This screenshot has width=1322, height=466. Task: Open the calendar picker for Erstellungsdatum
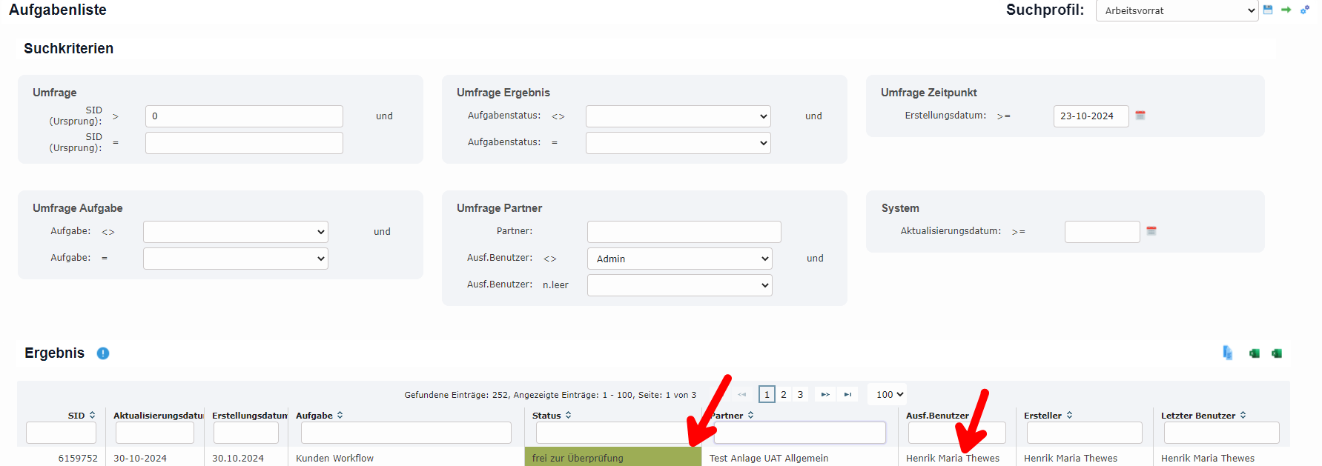point(1140,116)
